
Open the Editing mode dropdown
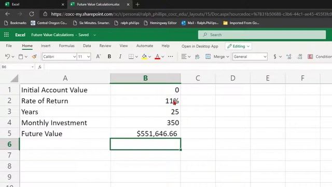[239, 46]
